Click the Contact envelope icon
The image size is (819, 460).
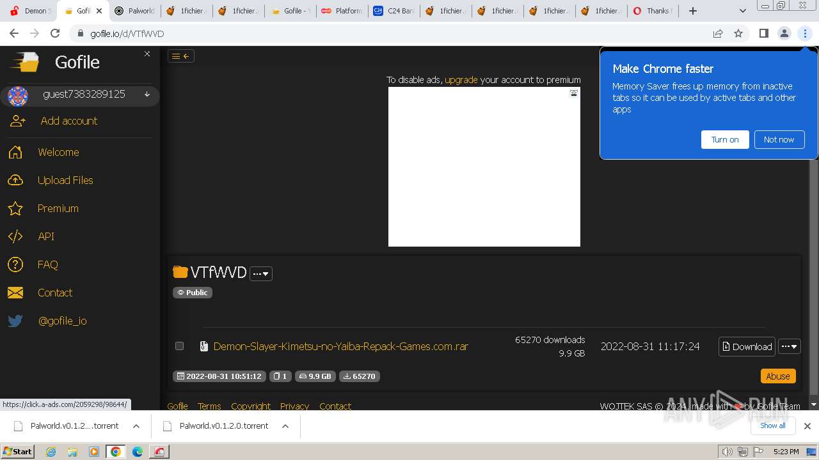point(15,293)
